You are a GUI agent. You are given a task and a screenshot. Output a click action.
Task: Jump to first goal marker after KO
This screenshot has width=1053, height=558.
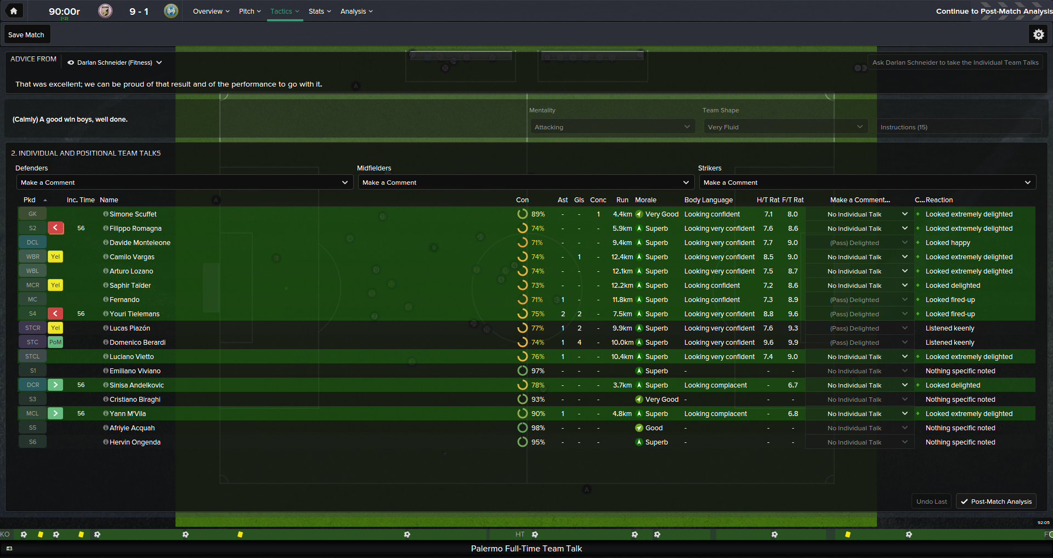(x=24, y=534)
